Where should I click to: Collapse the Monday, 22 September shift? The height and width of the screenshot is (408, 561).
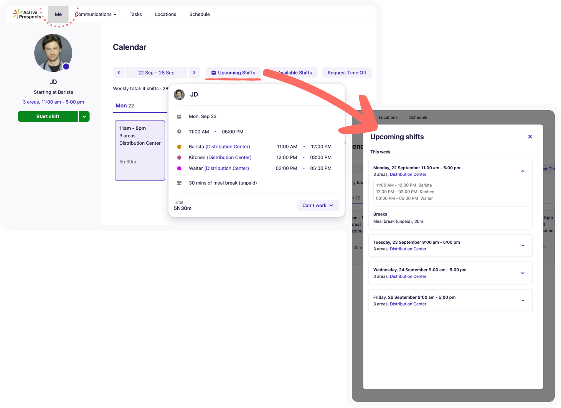click(x=523, y=171)
